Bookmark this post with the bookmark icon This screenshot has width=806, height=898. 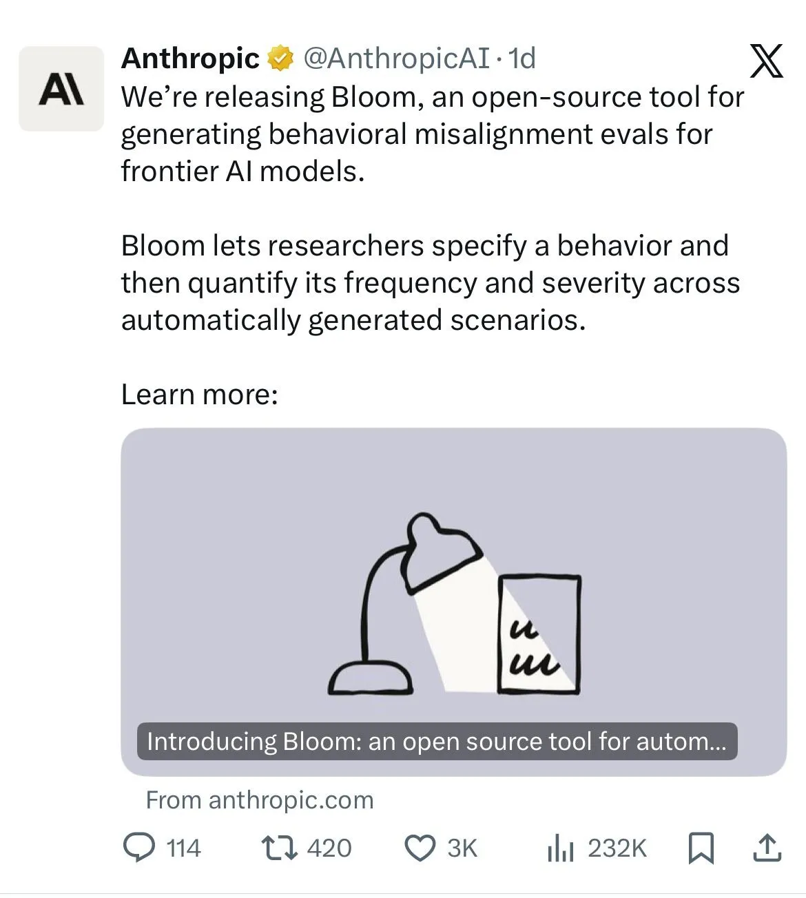click(701, 848)
